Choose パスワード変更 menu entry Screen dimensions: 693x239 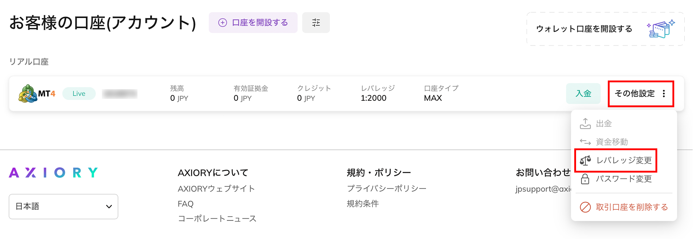624,179
